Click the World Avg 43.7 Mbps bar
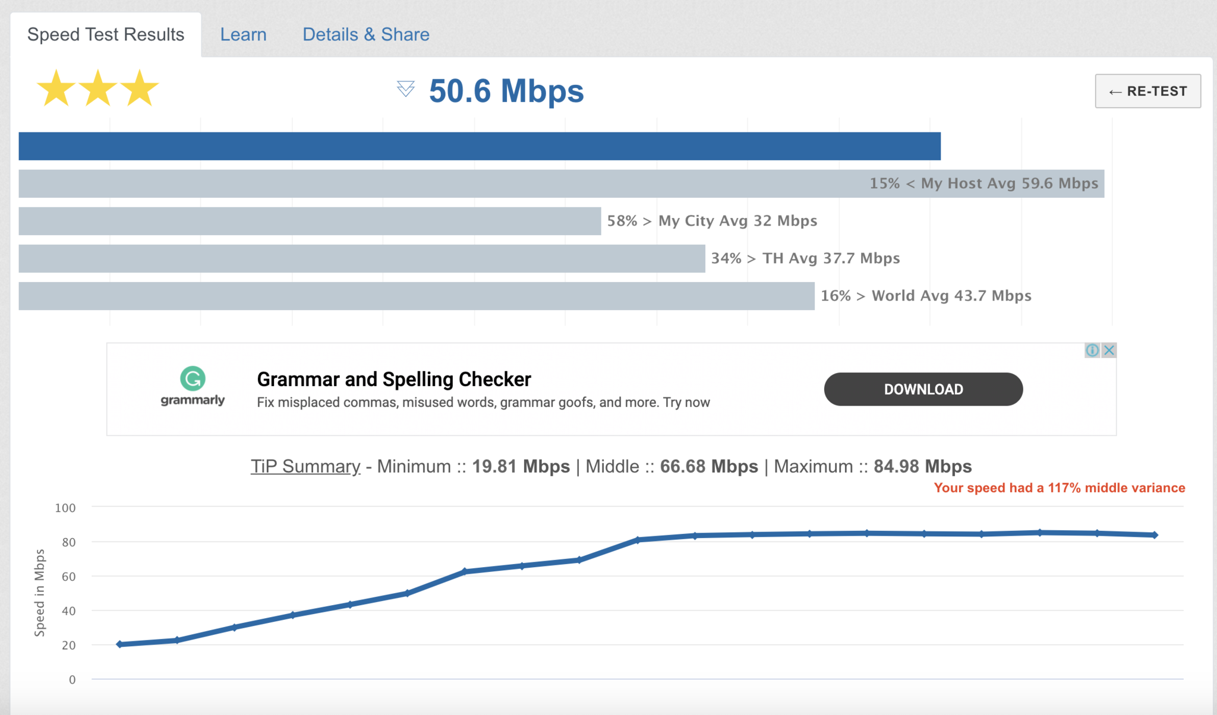The width and height of the screenshot is (1217, 715). click(x=417, y=296)
